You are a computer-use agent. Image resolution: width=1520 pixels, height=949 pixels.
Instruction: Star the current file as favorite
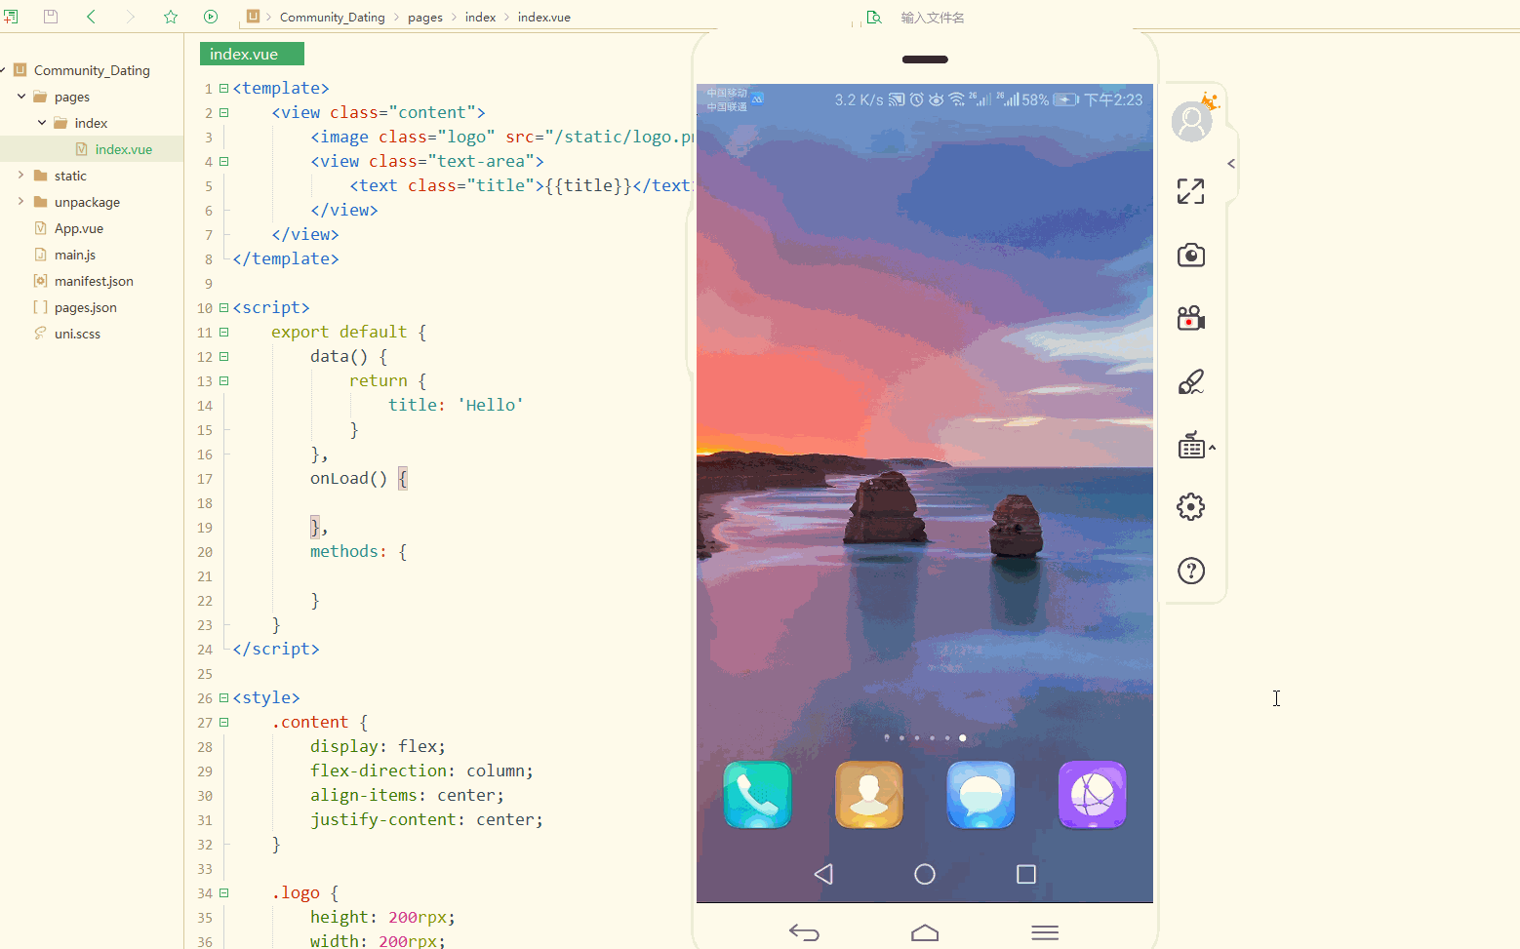[x=171, y=17]
